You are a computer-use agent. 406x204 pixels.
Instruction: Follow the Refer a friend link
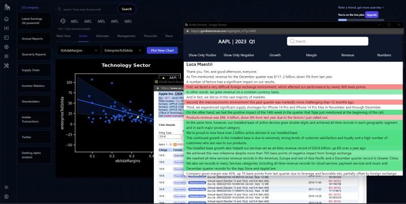(x=361, y=8)
